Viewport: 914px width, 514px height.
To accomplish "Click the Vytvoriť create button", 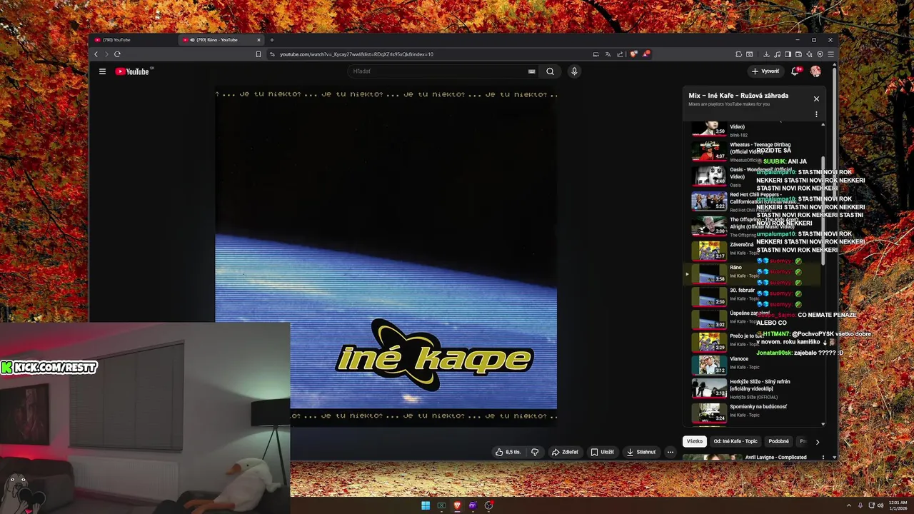I will [x=765, y=71].
